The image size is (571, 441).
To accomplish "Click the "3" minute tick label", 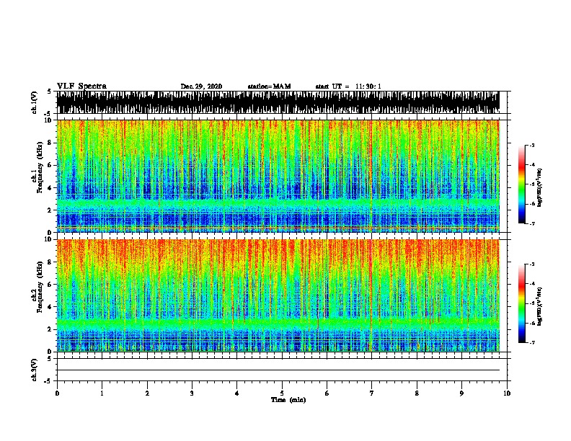I will pos(192,393).
